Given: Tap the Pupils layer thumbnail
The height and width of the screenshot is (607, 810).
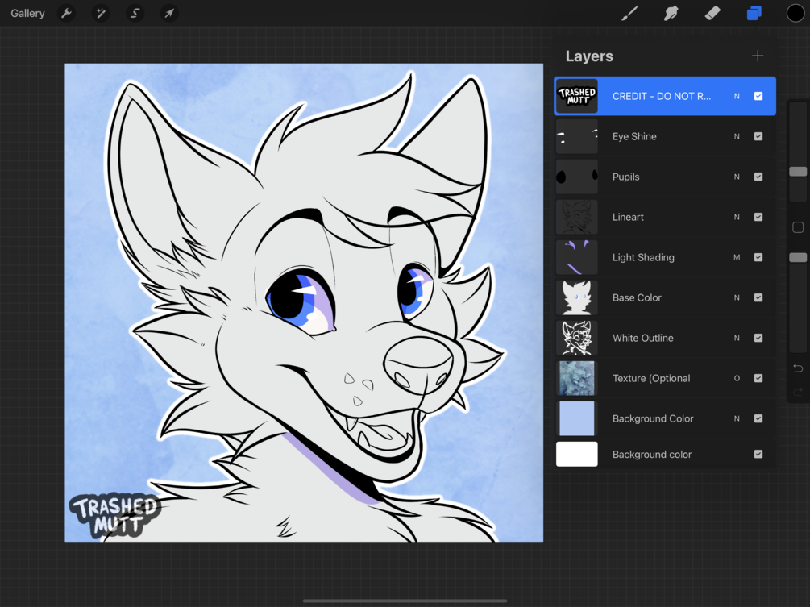Looking at the screenshot, I should (x=576, y=177).
